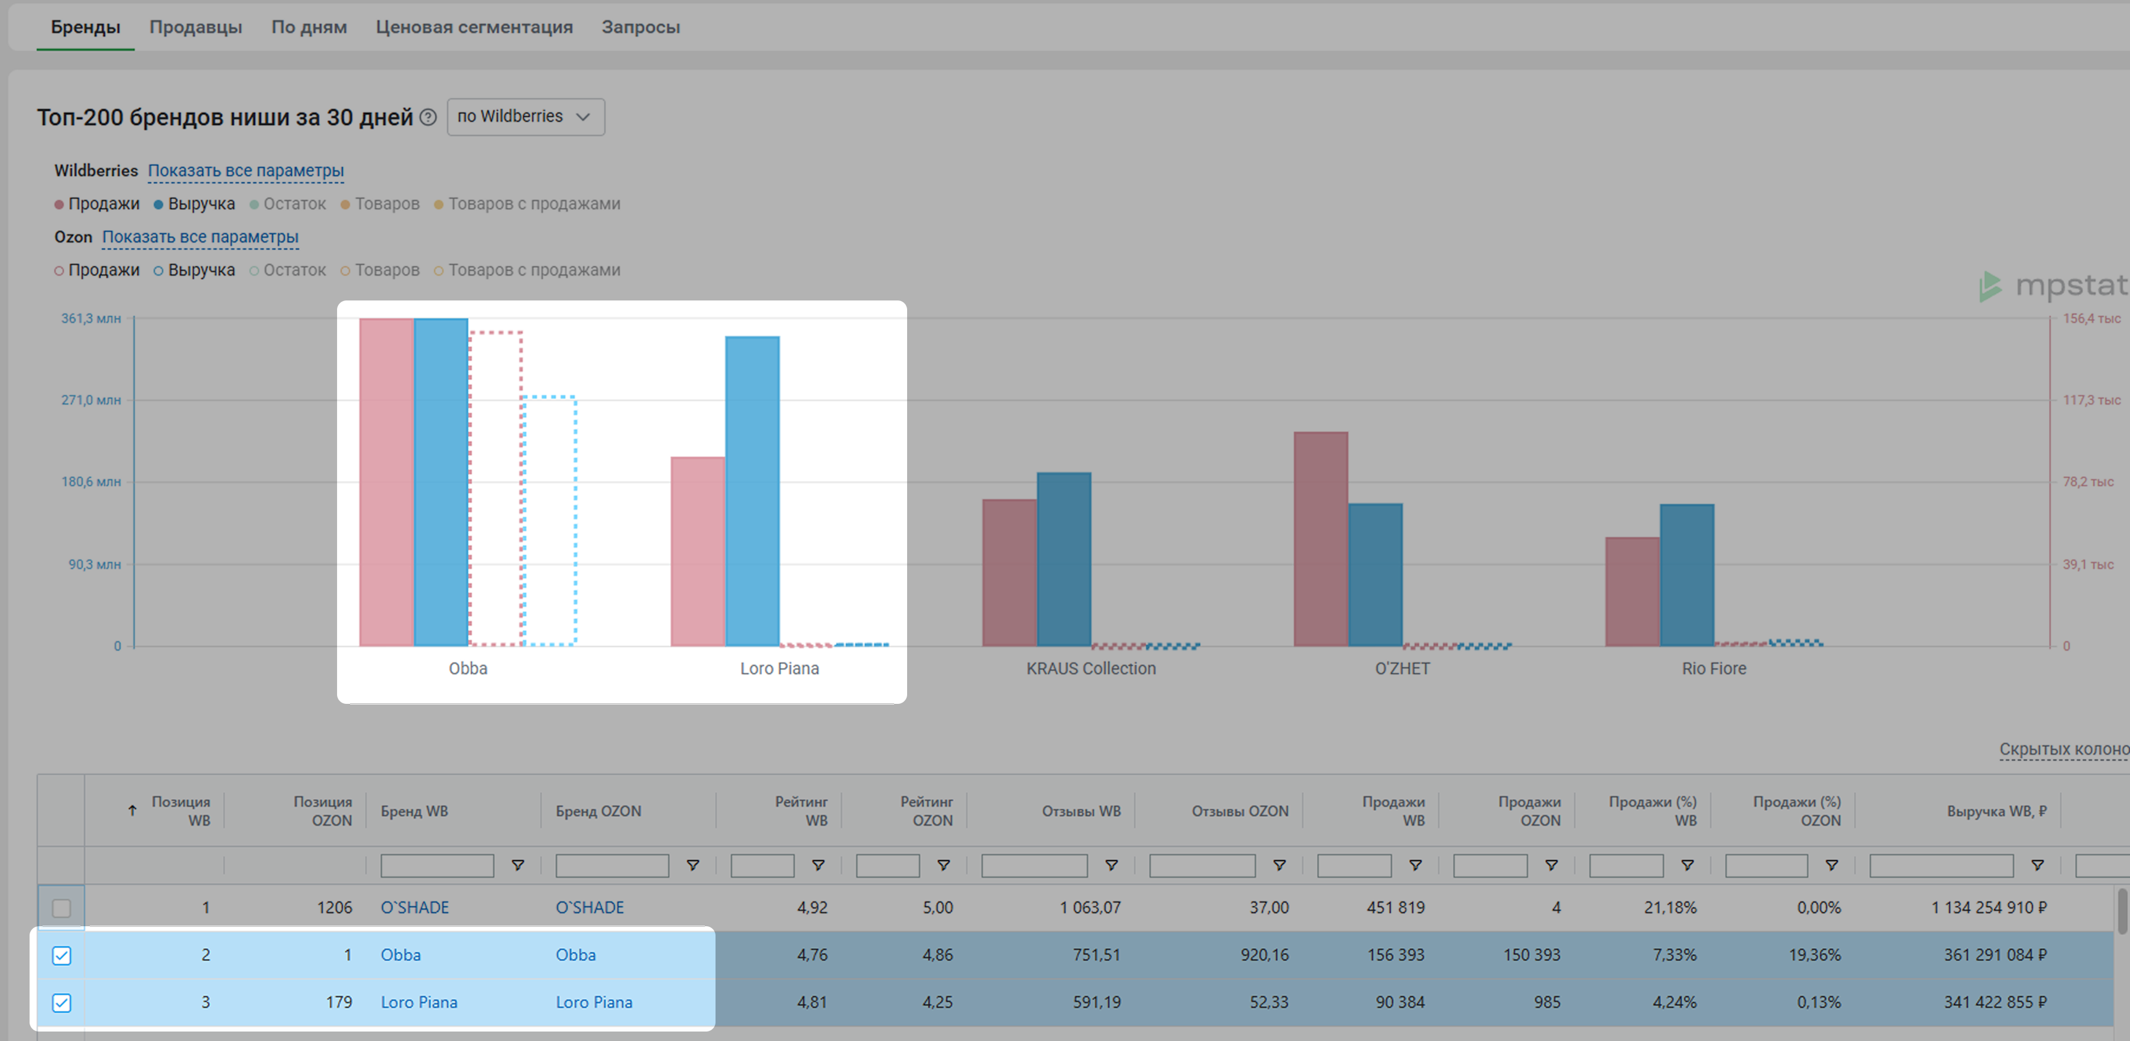Viewport: 2130px width, 1041px height.
Task: Click Бренд WB filter input field
Action: [436, 866]
